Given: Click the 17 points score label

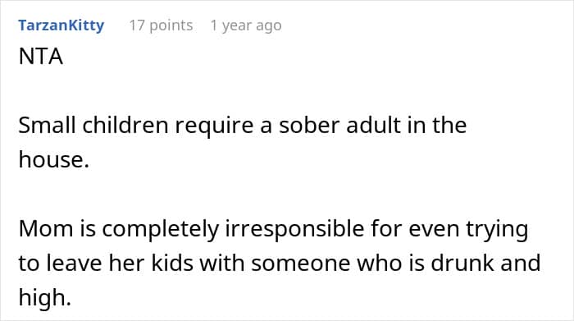Looking at the screenshot, I should point(161,25).
